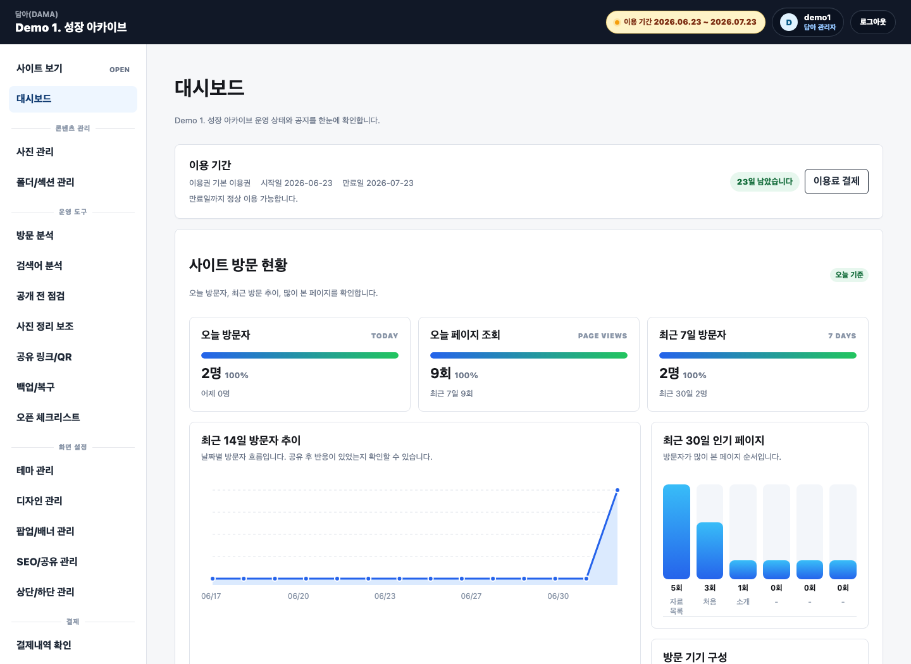Viewport: 911px width, 664px height.
Task: Click the demo1 user avatar icon
Action: pos(788,22)
